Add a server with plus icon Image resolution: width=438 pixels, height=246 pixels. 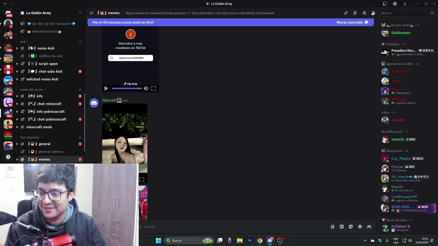click(x=8, y=157)
